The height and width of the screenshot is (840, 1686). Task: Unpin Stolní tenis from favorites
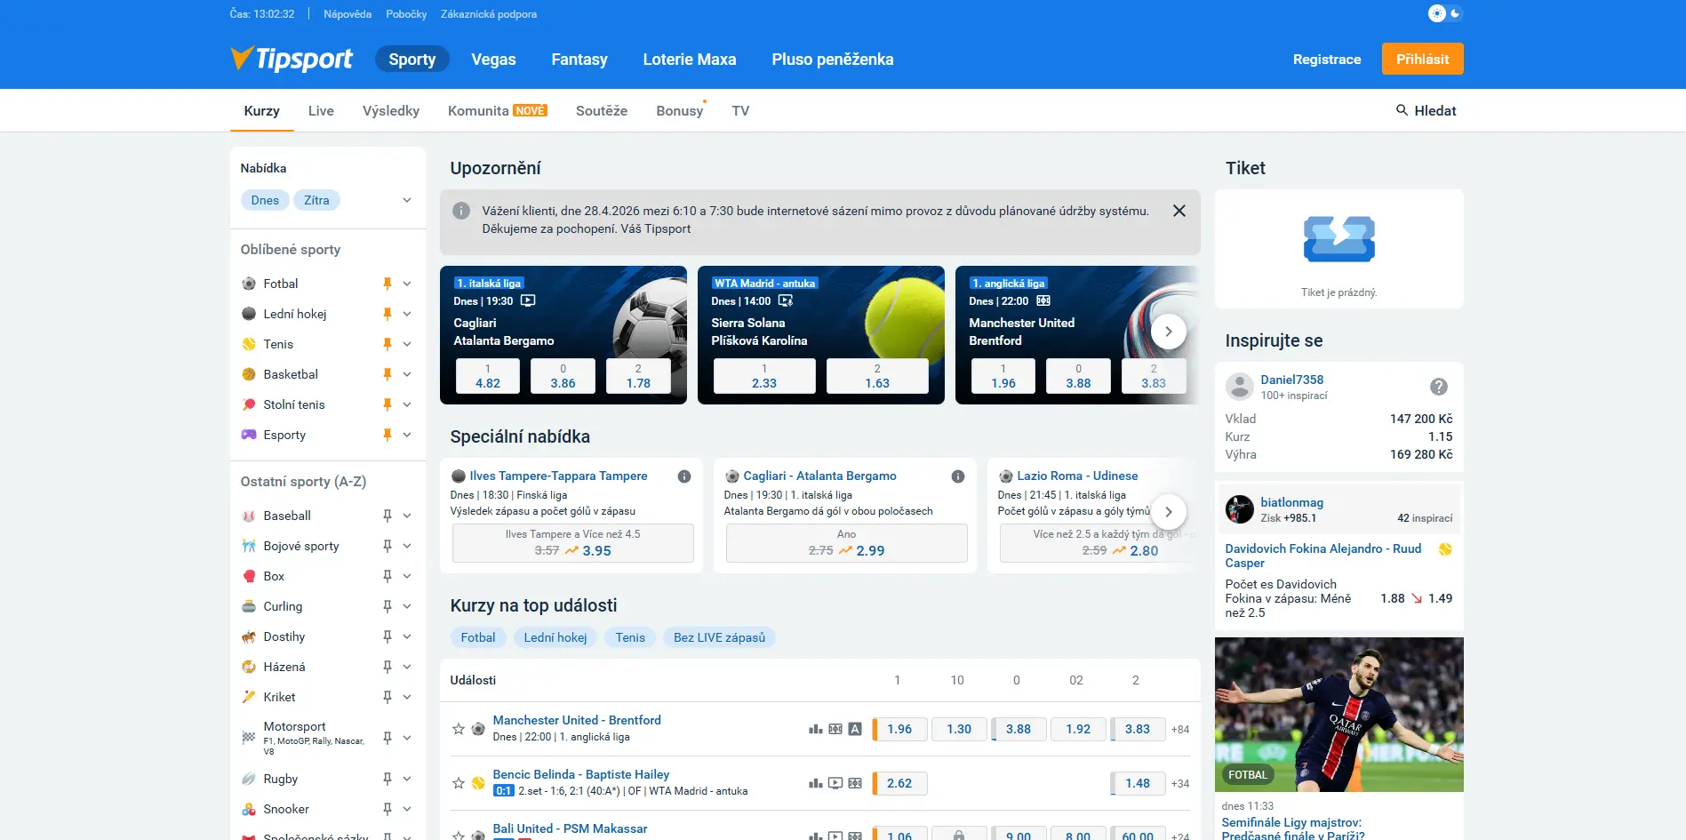387,404
